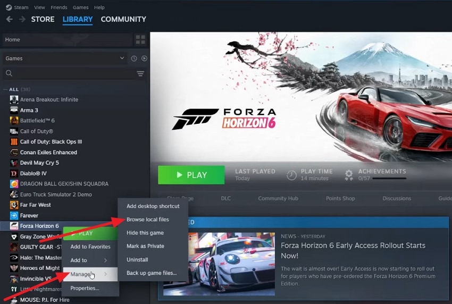Open the Community Hub link

[x=278, y=198]
